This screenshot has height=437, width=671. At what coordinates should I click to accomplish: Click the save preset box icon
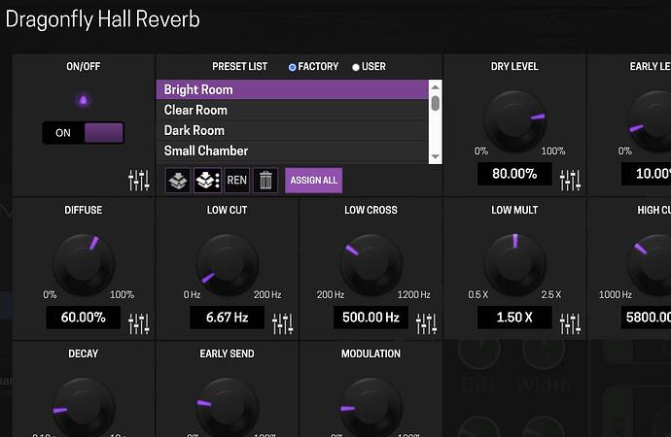(x=178, y=181)
